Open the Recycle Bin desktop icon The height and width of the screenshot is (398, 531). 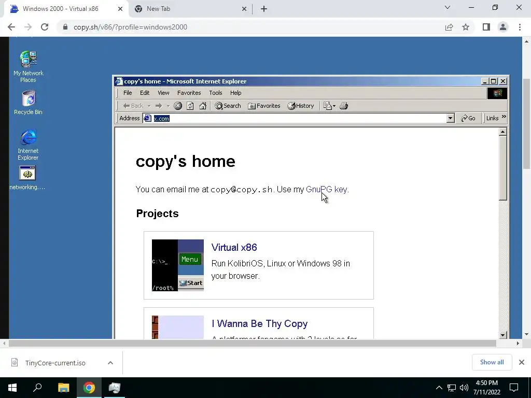[29, 102]
